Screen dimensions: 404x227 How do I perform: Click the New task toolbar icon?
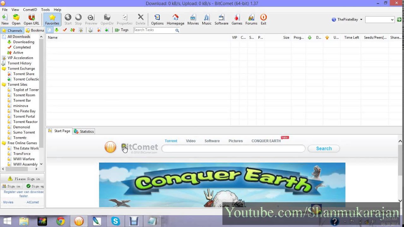tap(5, 20)
